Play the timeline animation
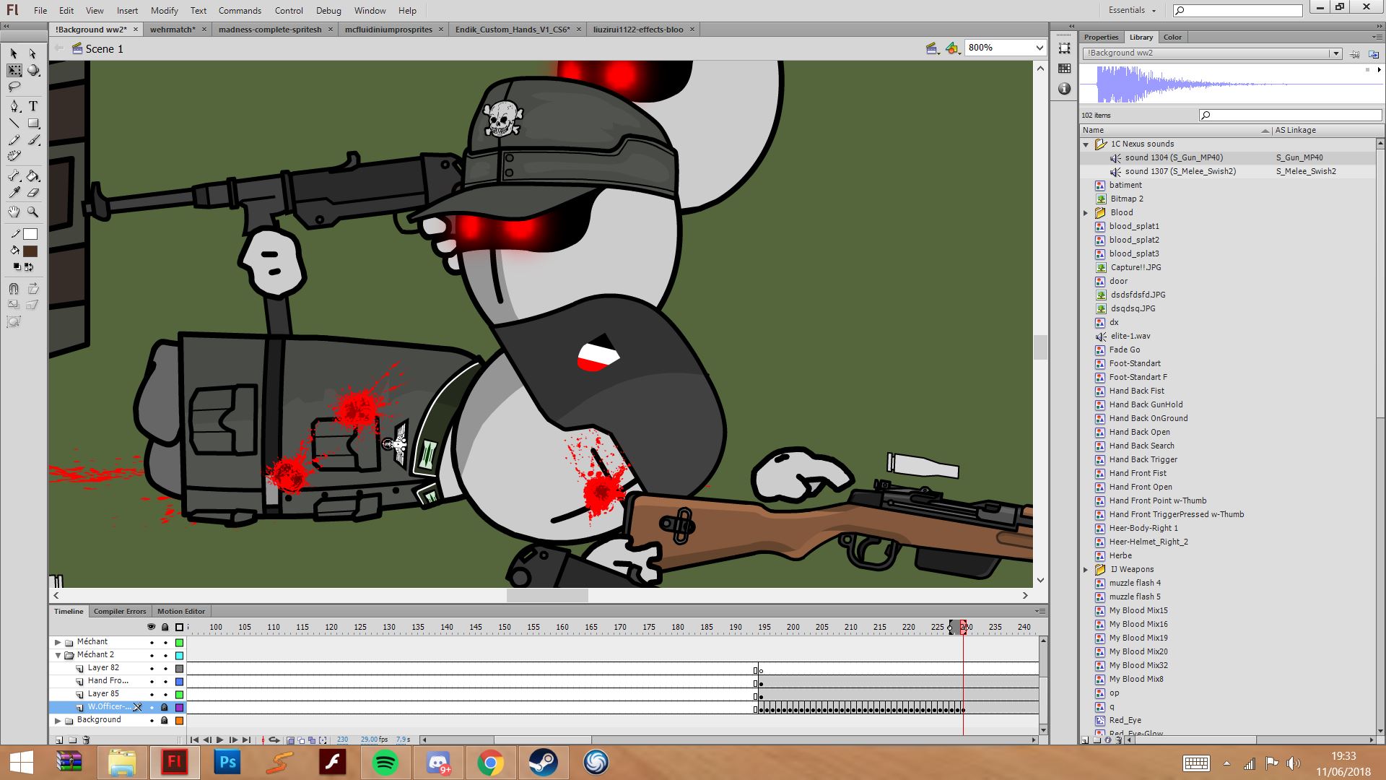1386x780 pixels. (x=220, y=740)
